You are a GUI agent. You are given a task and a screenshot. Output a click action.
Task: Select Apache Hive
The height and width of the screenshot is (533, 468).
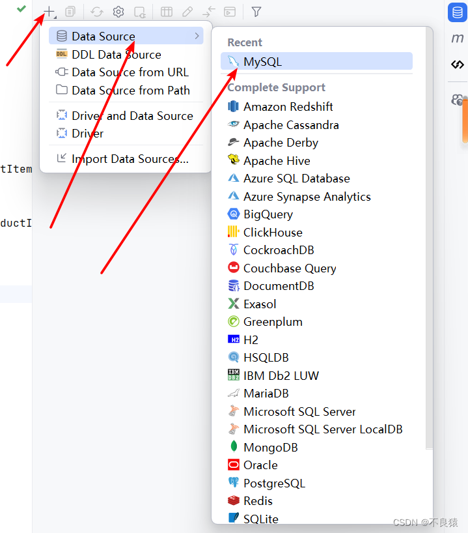coord(316,160)
